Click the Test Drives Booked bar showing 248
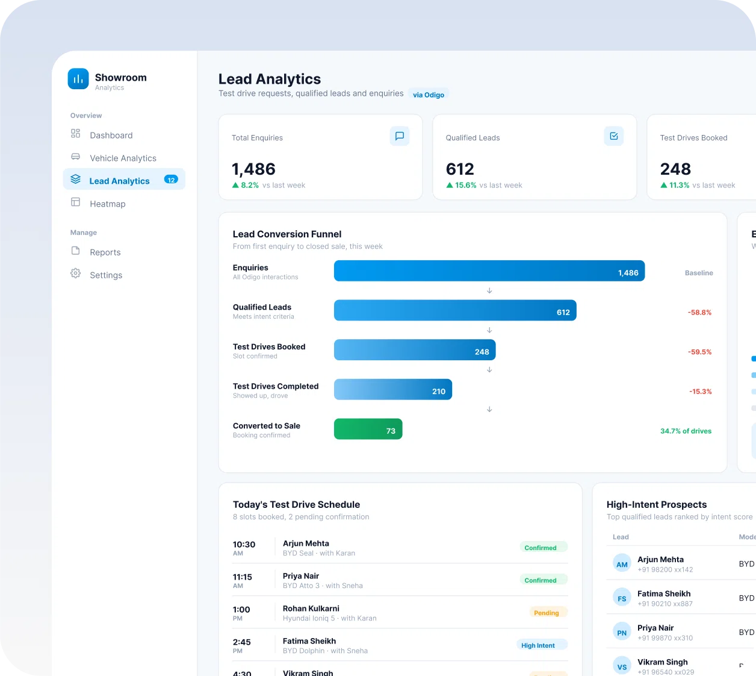This screenshot has width=756, height=676. [415, 350]
